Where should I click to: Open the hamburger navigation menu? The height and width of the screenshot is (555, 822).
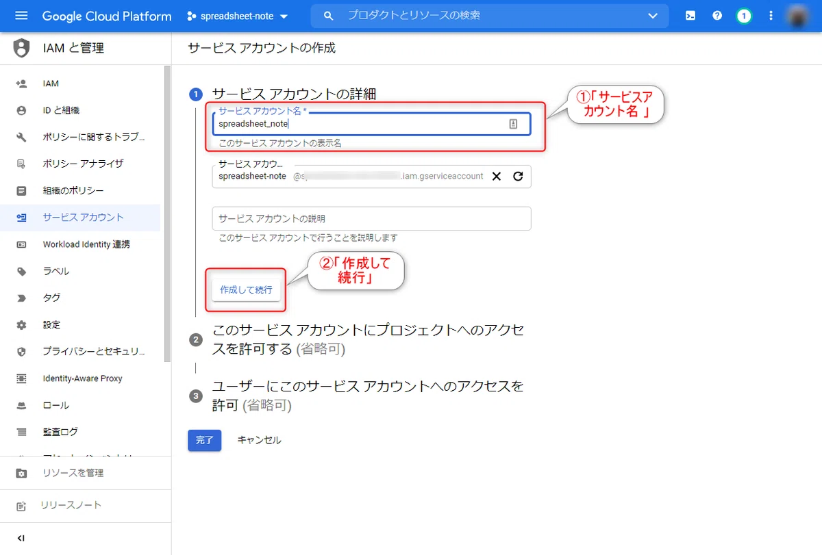click(x=21, y=16)
